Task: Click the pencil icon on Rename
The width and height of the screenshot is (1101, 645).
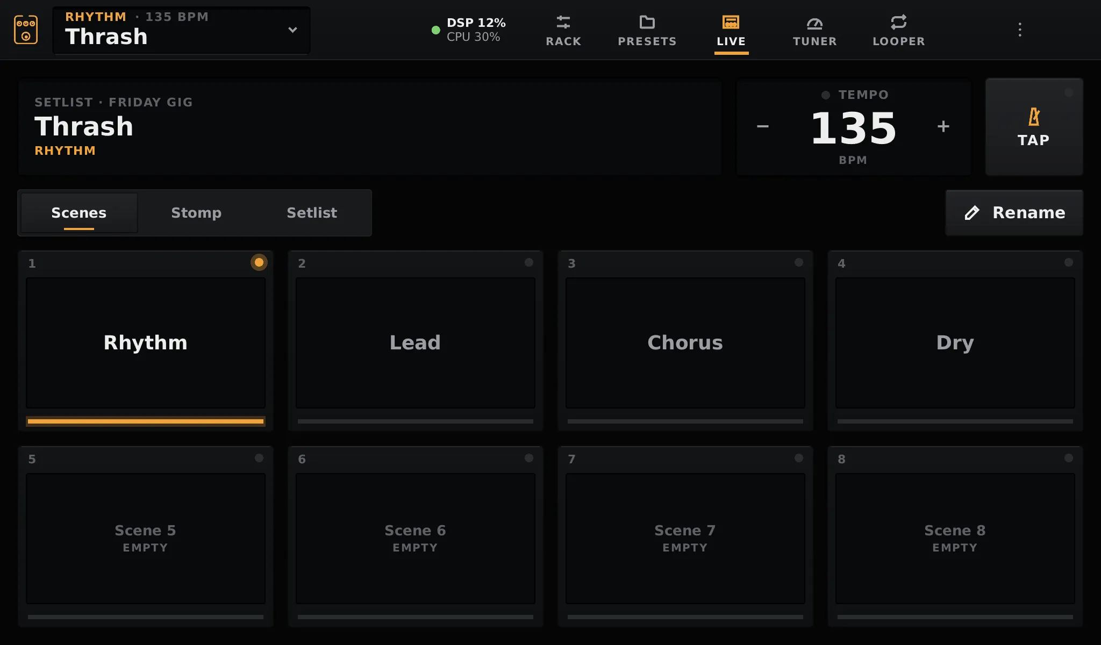Action: [x=972, y=213]
